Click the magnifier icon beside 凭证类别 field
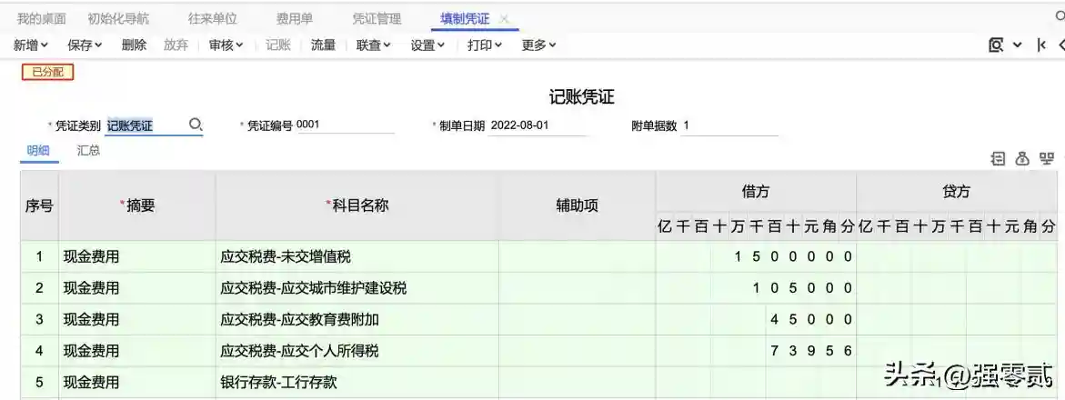Viewport: 1065px width, 400px height. (195, 125)
